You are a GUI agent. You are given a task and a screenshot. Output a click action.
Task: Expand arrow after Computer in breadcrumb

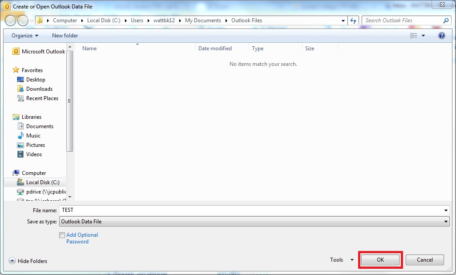point(82,20)
